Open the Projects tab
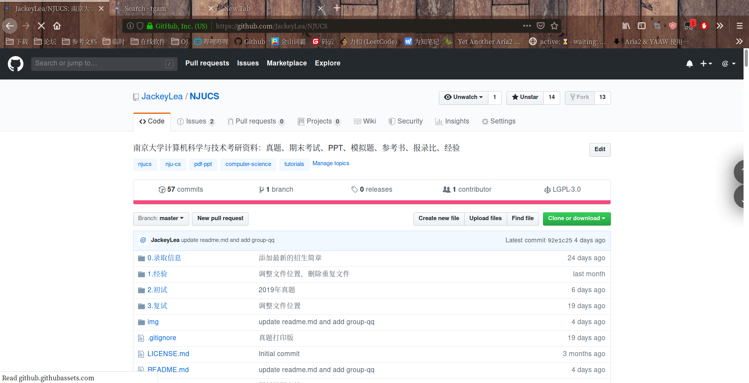This screenshot has height=383, width=749. pos(319,122)
